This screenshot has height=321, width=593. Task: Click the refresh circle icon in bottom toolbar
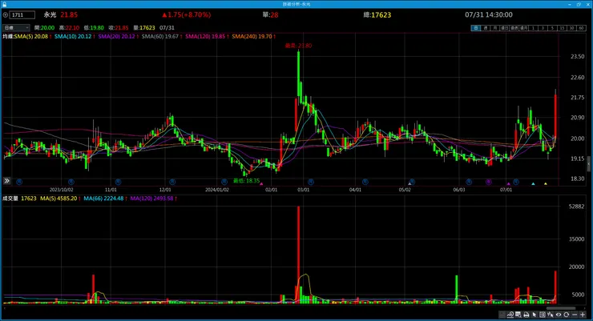tap(566, 315)
